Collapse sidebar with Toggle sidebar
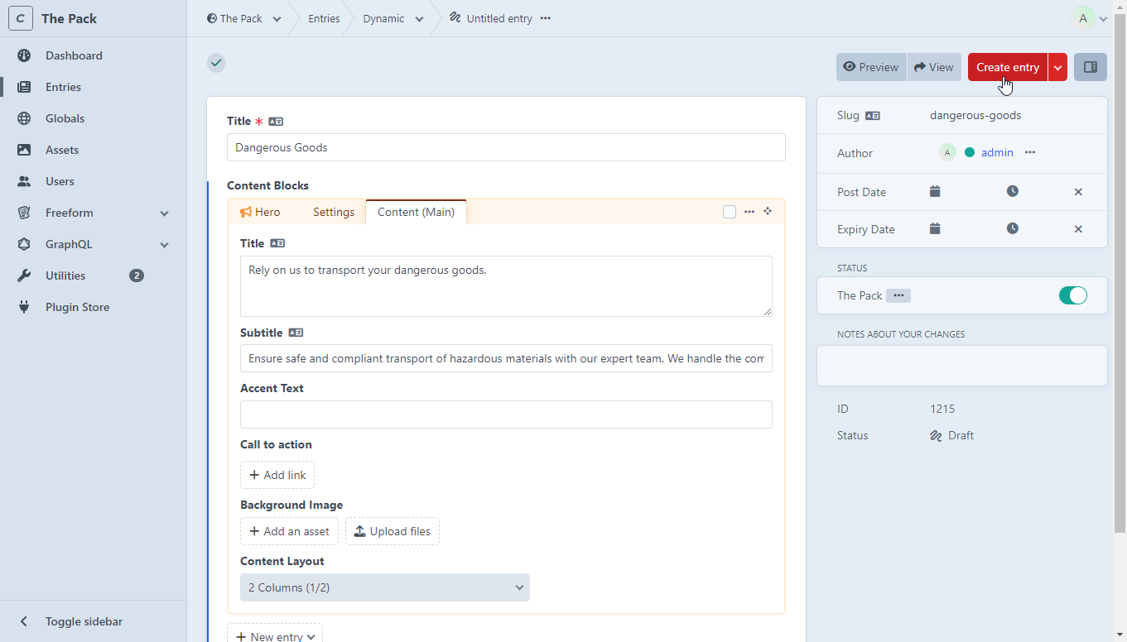This screenshot has height=642, width=1127. 83,621
